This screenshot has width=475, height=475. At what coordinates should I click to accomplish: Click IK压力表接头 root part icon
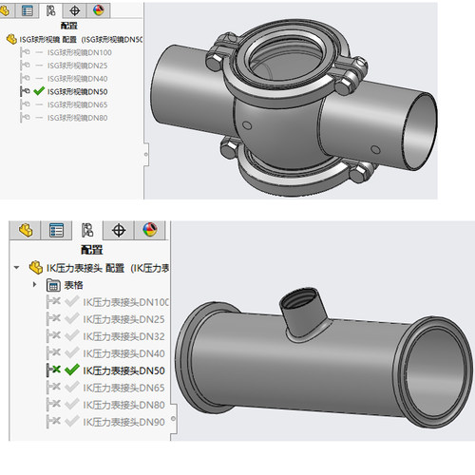(x=36, y=268)
